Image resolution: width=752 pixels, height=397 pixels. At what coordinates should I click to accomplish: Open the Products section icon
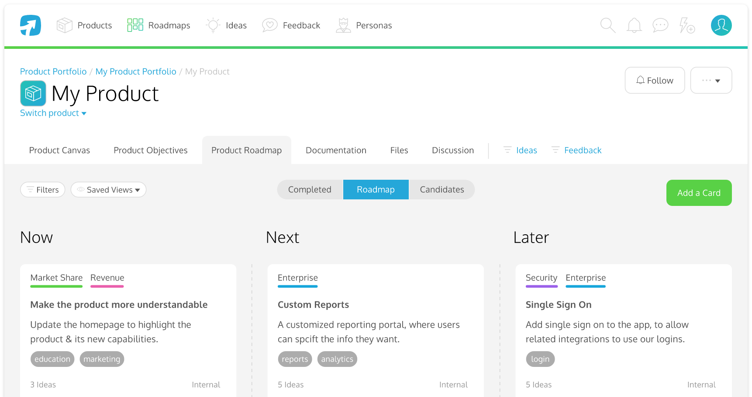click(65, 25)
